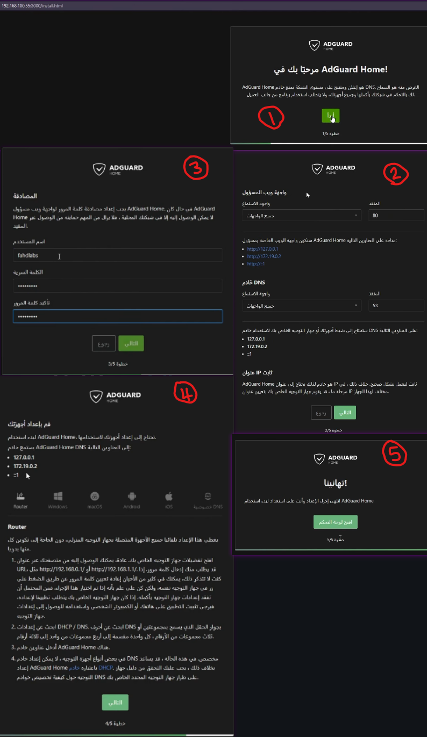Click the ثابت IP عنوان static IP heading
The image size is (427, 737).
point(257,372)
